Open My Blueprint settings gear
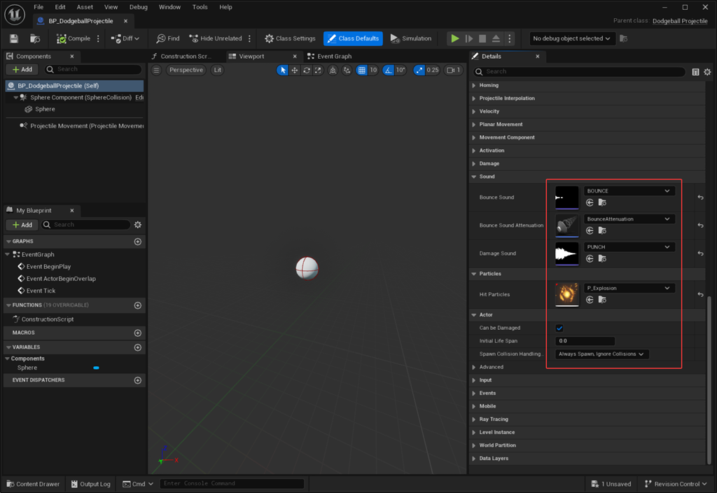 click(x=138, y=225)
